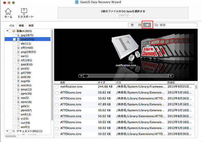Click the ドキュメント category icon
Viewport: 202px width, 142px height.
point(14,131)
